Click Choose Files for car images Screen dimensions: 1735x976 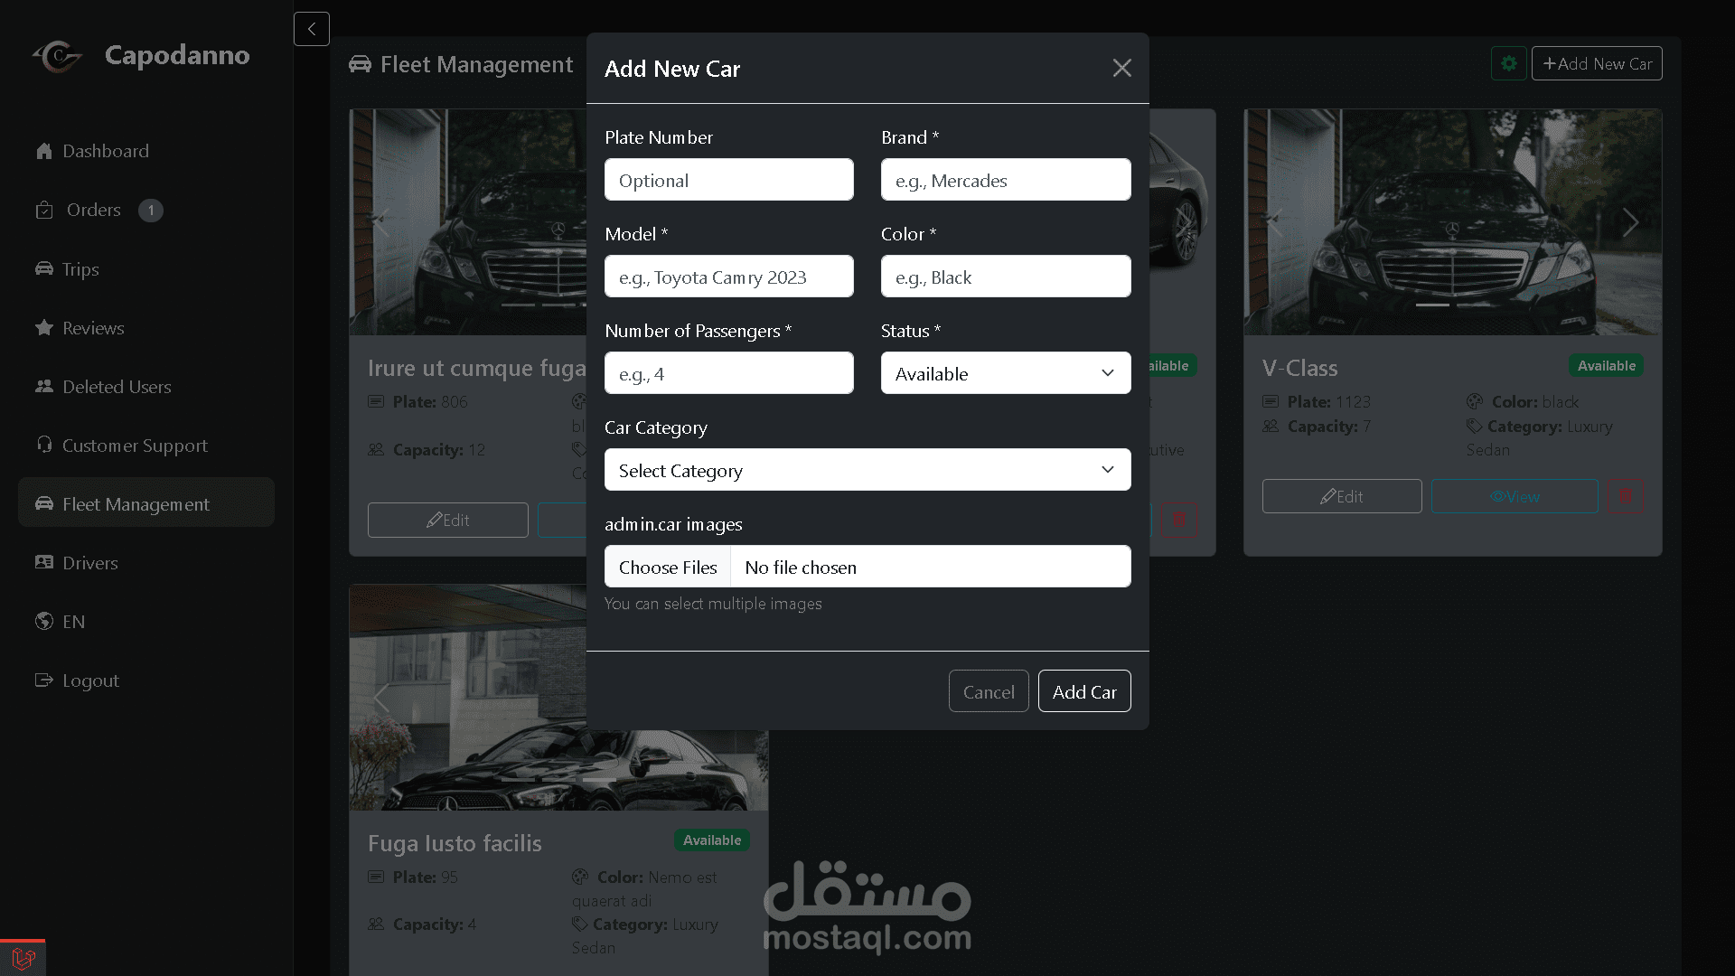click(667, 567)
